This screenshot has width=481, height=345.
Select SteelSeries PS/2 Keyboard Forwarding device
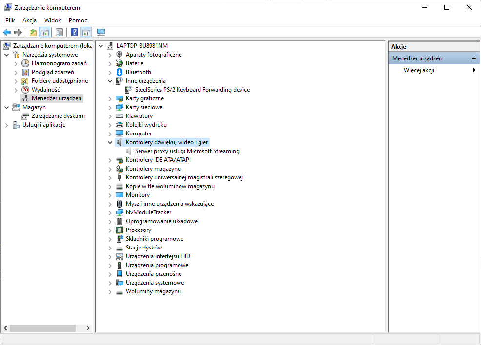click(192, 90)
